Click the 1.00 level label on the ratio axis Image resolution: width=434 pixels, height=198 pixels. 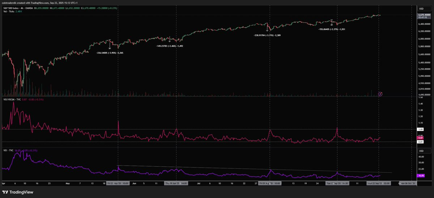[420, 129]
